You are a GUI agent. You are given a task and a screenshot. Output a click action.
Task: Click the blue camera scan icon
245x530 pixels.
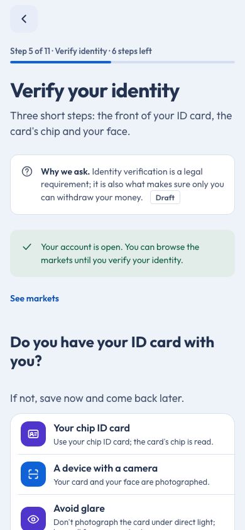click(x=33, y=474)
